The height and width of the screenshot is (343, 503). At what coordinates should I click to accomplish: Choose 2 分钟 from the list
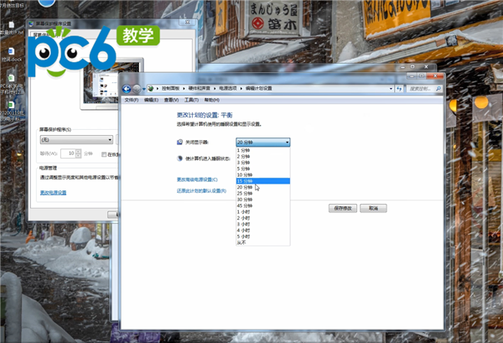[x=263, y=156]
